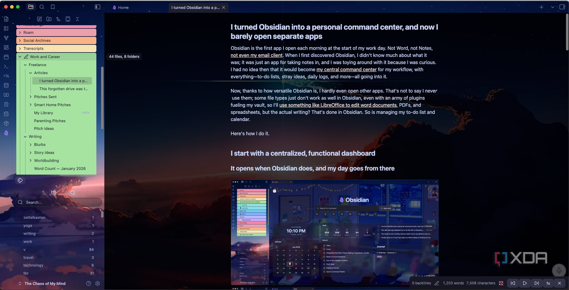Open the tab list dropdown
The width and height of the screenshot is (569, 290).
pyautogui.click(x=552, y=7)
